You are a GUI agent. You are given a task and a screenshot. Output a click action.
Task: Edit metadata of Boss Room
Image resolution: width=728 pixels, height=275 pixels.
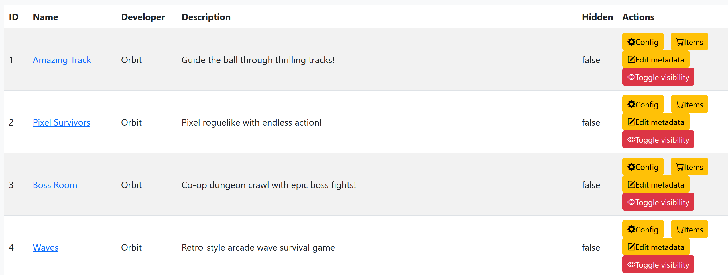click(656, 184)
